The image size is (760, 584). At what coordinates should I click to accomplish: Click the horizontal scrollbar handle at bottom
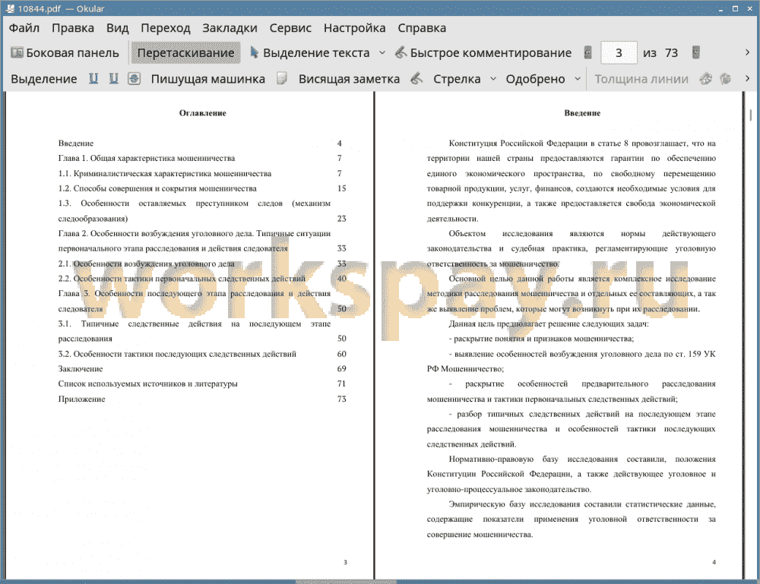pos(346,582)
